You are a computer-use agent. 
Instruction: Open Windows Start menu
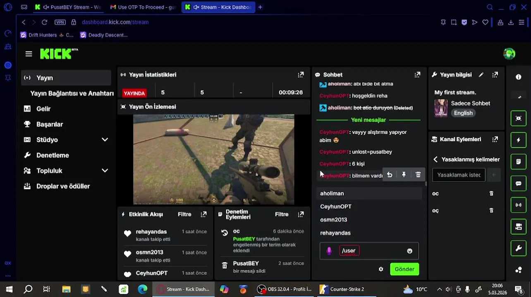coord(9,289)
